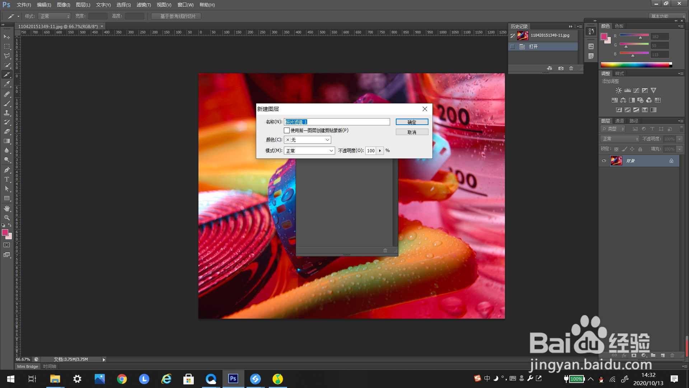Select the Pen tool
This screenshot has width=689, height=388.
coord(7,170)
